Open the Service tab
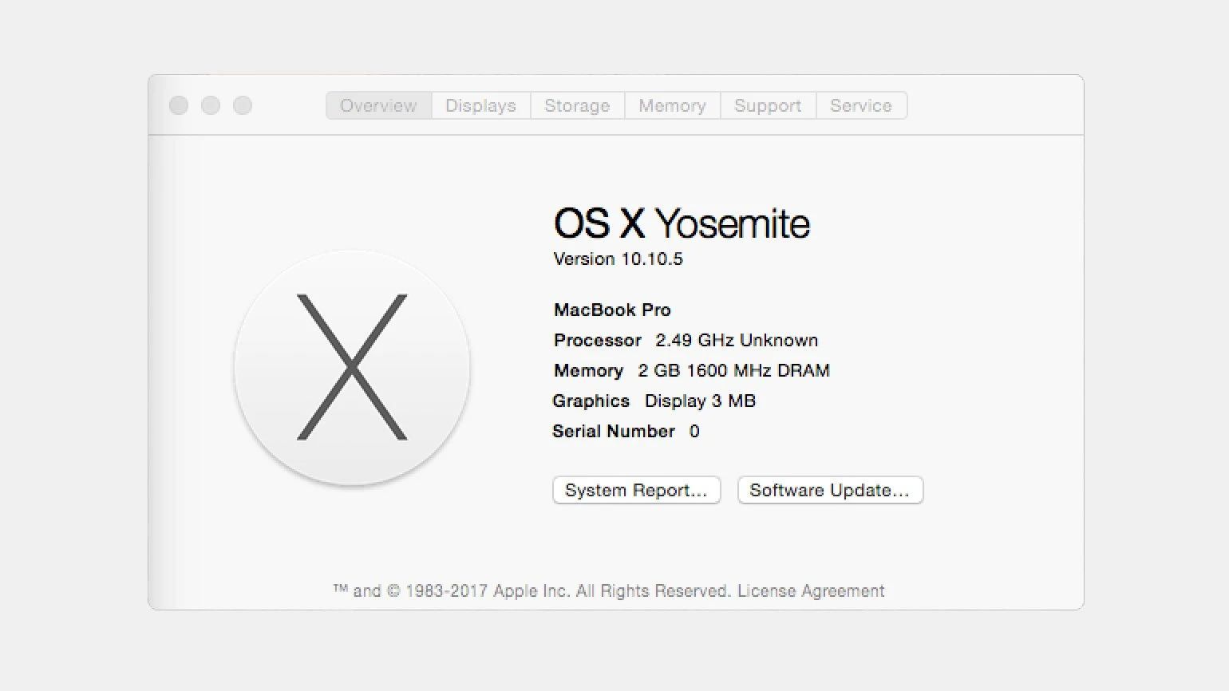The width and height of the screenshot is (1229, 691). [861, 105]
